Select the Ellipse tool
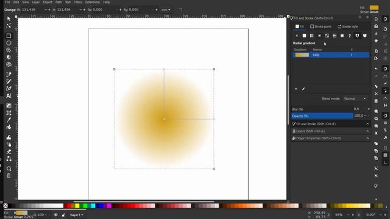This screenshot has height=219, width=390. point(9,43)
